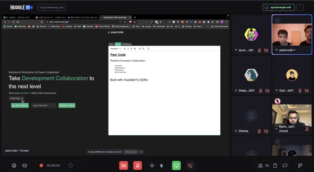Switch to the Editor tab in peercode

111,44
